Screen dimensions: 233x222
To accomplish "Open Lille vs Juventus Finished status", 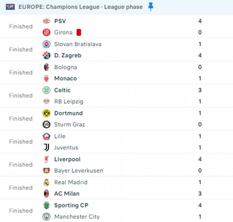I will (x=21, y=141).
